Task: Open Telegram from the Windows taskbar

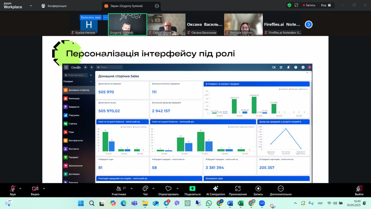Action: click(167, 203)
